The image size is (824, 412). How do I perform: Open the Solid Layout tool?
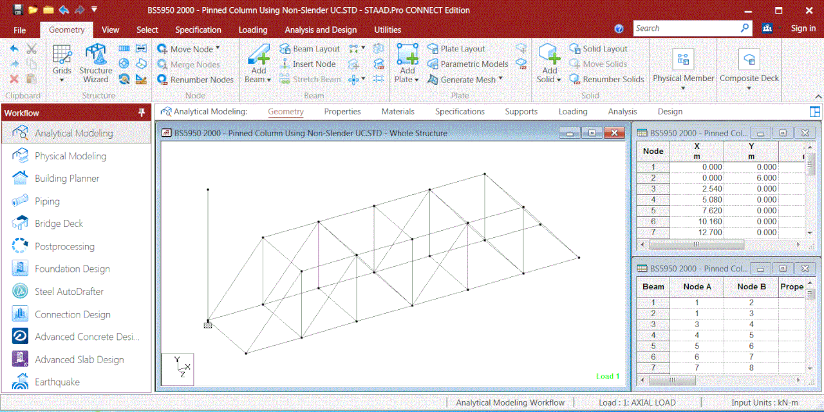pos(599,49)
